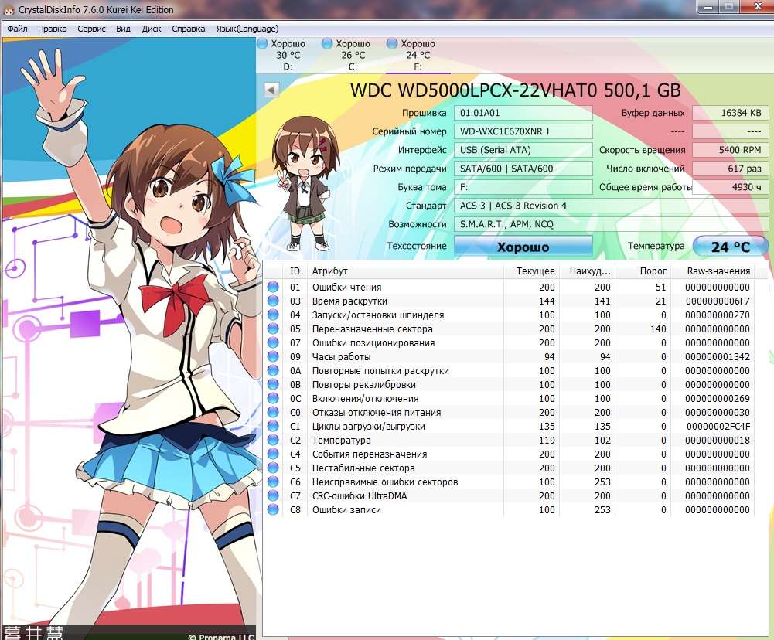Click status icon of Нестабильные сектора row
The width and height of the screenshot is (774, 640).
tap(273, 468)
